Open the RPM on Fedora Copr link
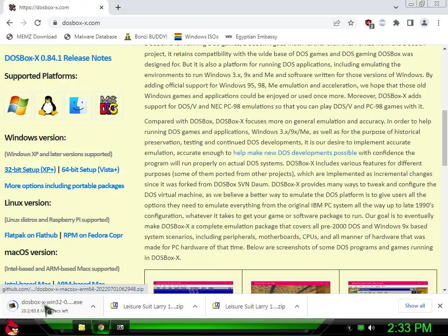The width and height of the screenshot is (448, 336). [x=93, y=235]
